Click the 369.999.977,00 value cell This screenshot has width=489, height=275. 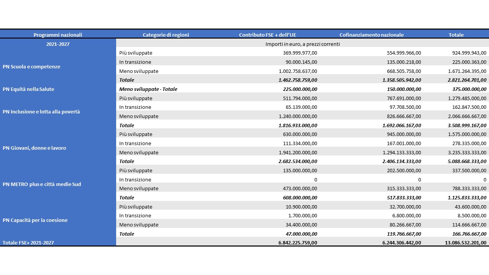coord(300,53)
